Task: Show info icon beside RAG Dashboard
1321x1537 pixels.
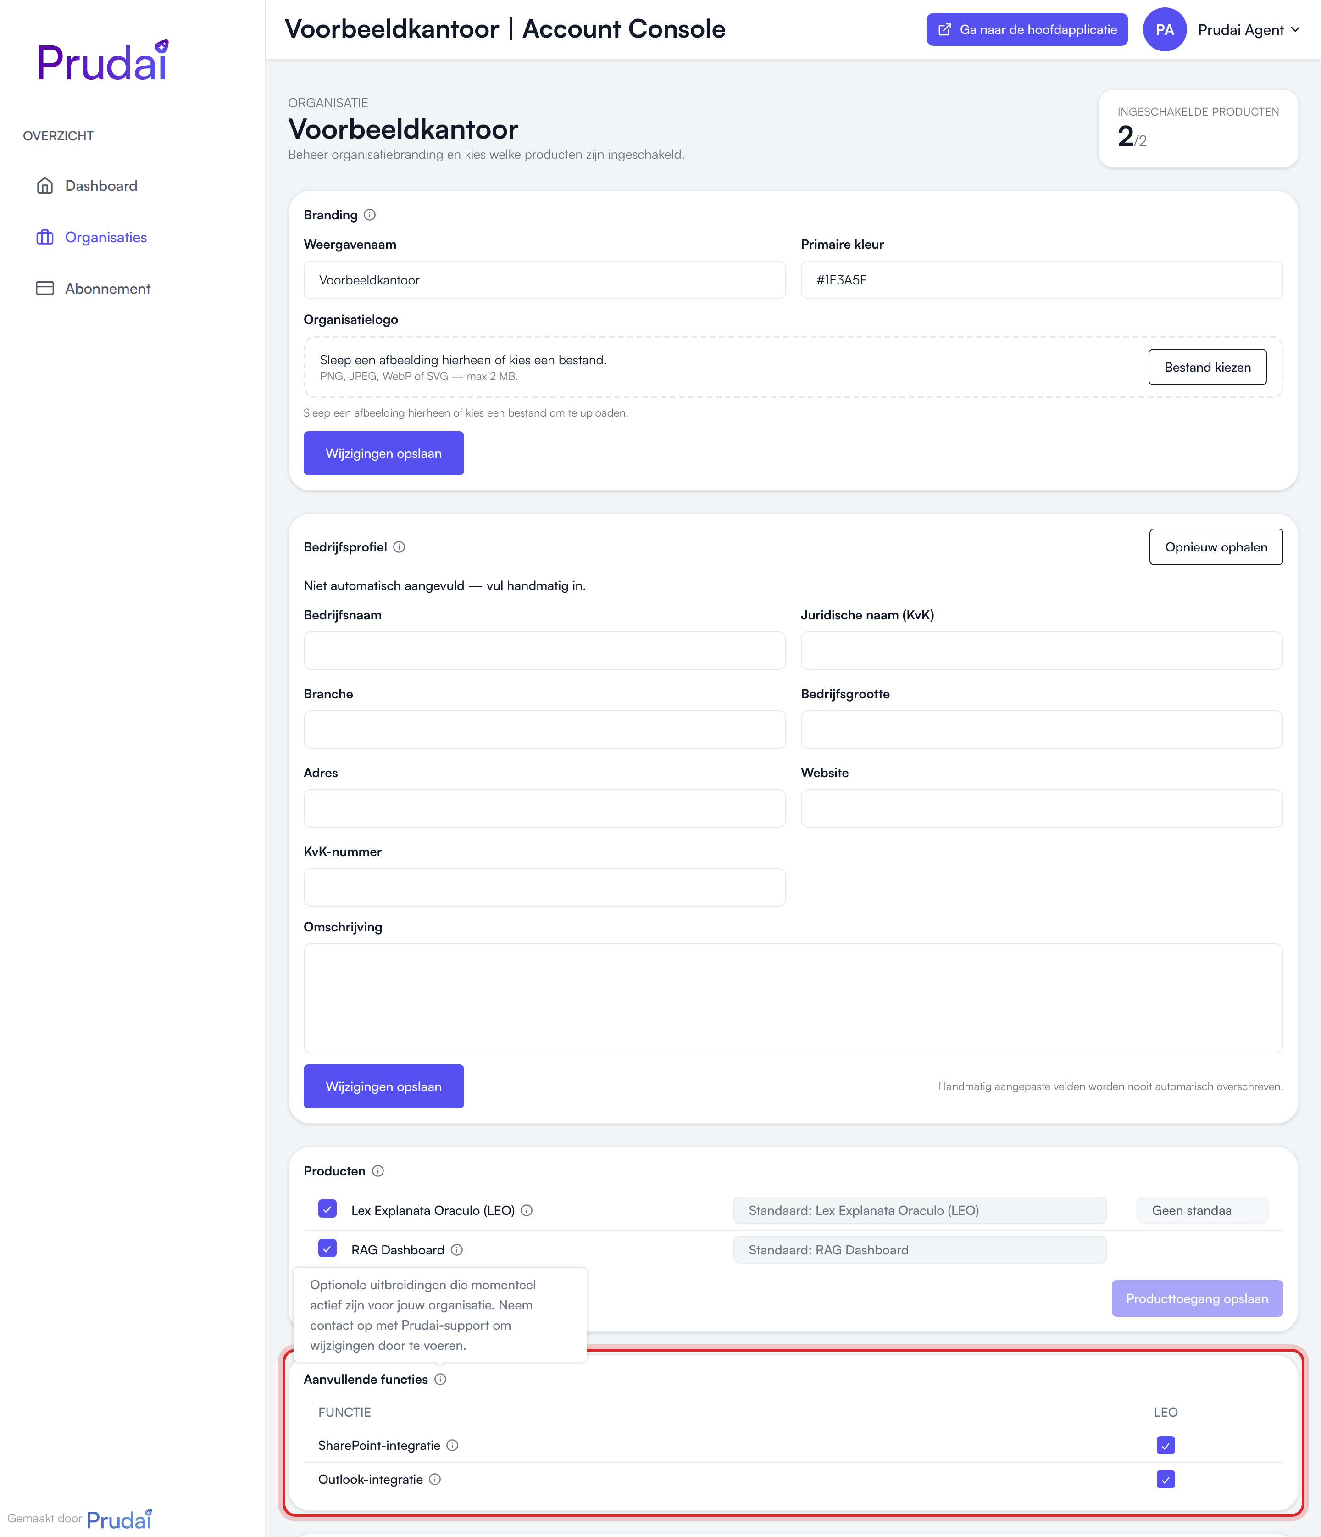Action: click(457, 1250)
